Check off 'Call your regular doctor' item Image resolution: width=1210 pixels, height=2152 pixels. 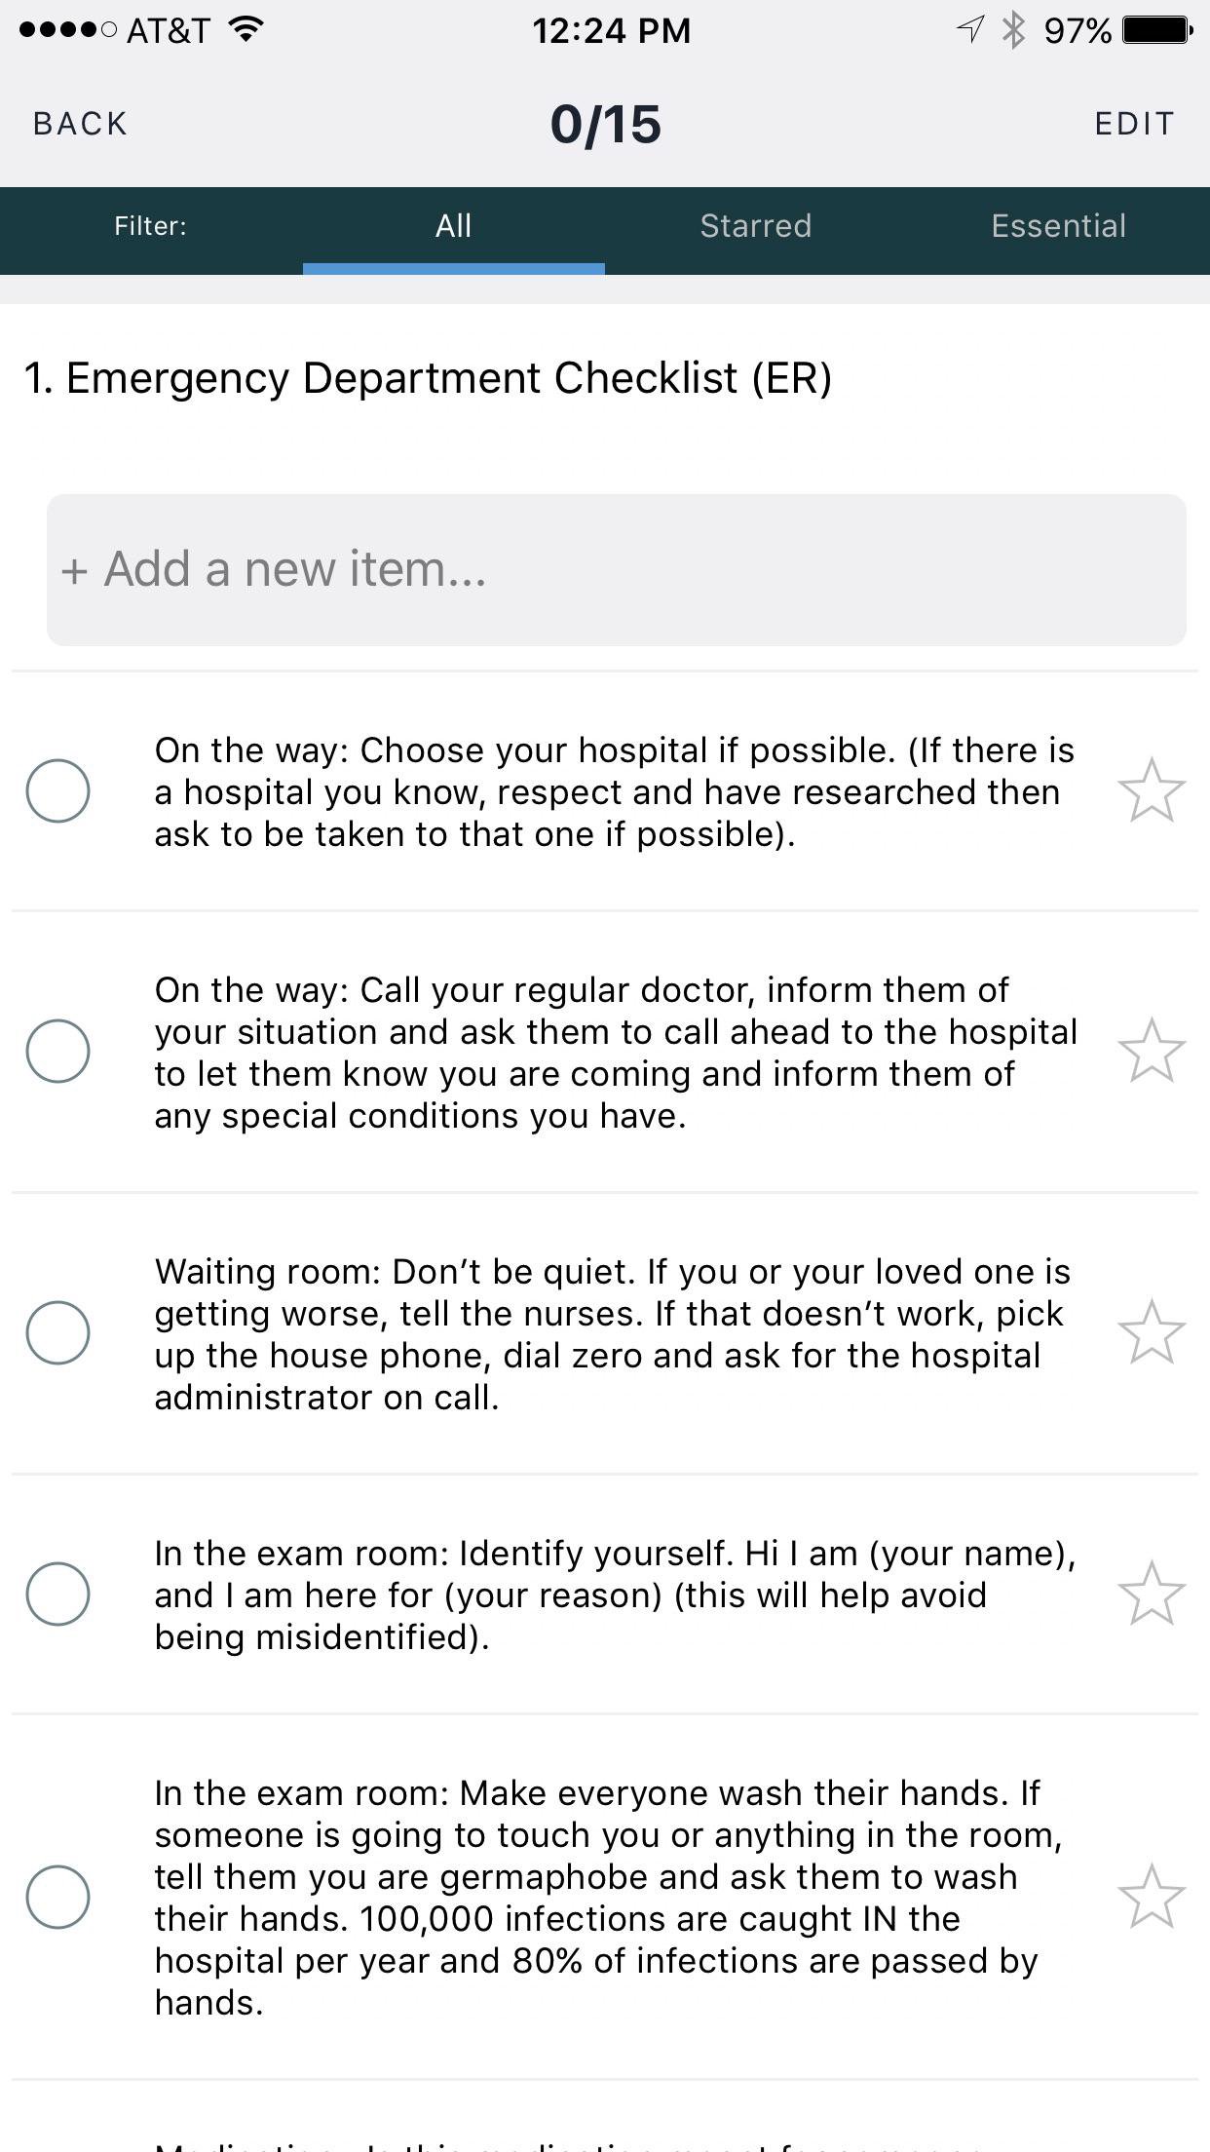[x=57, y=1051]
